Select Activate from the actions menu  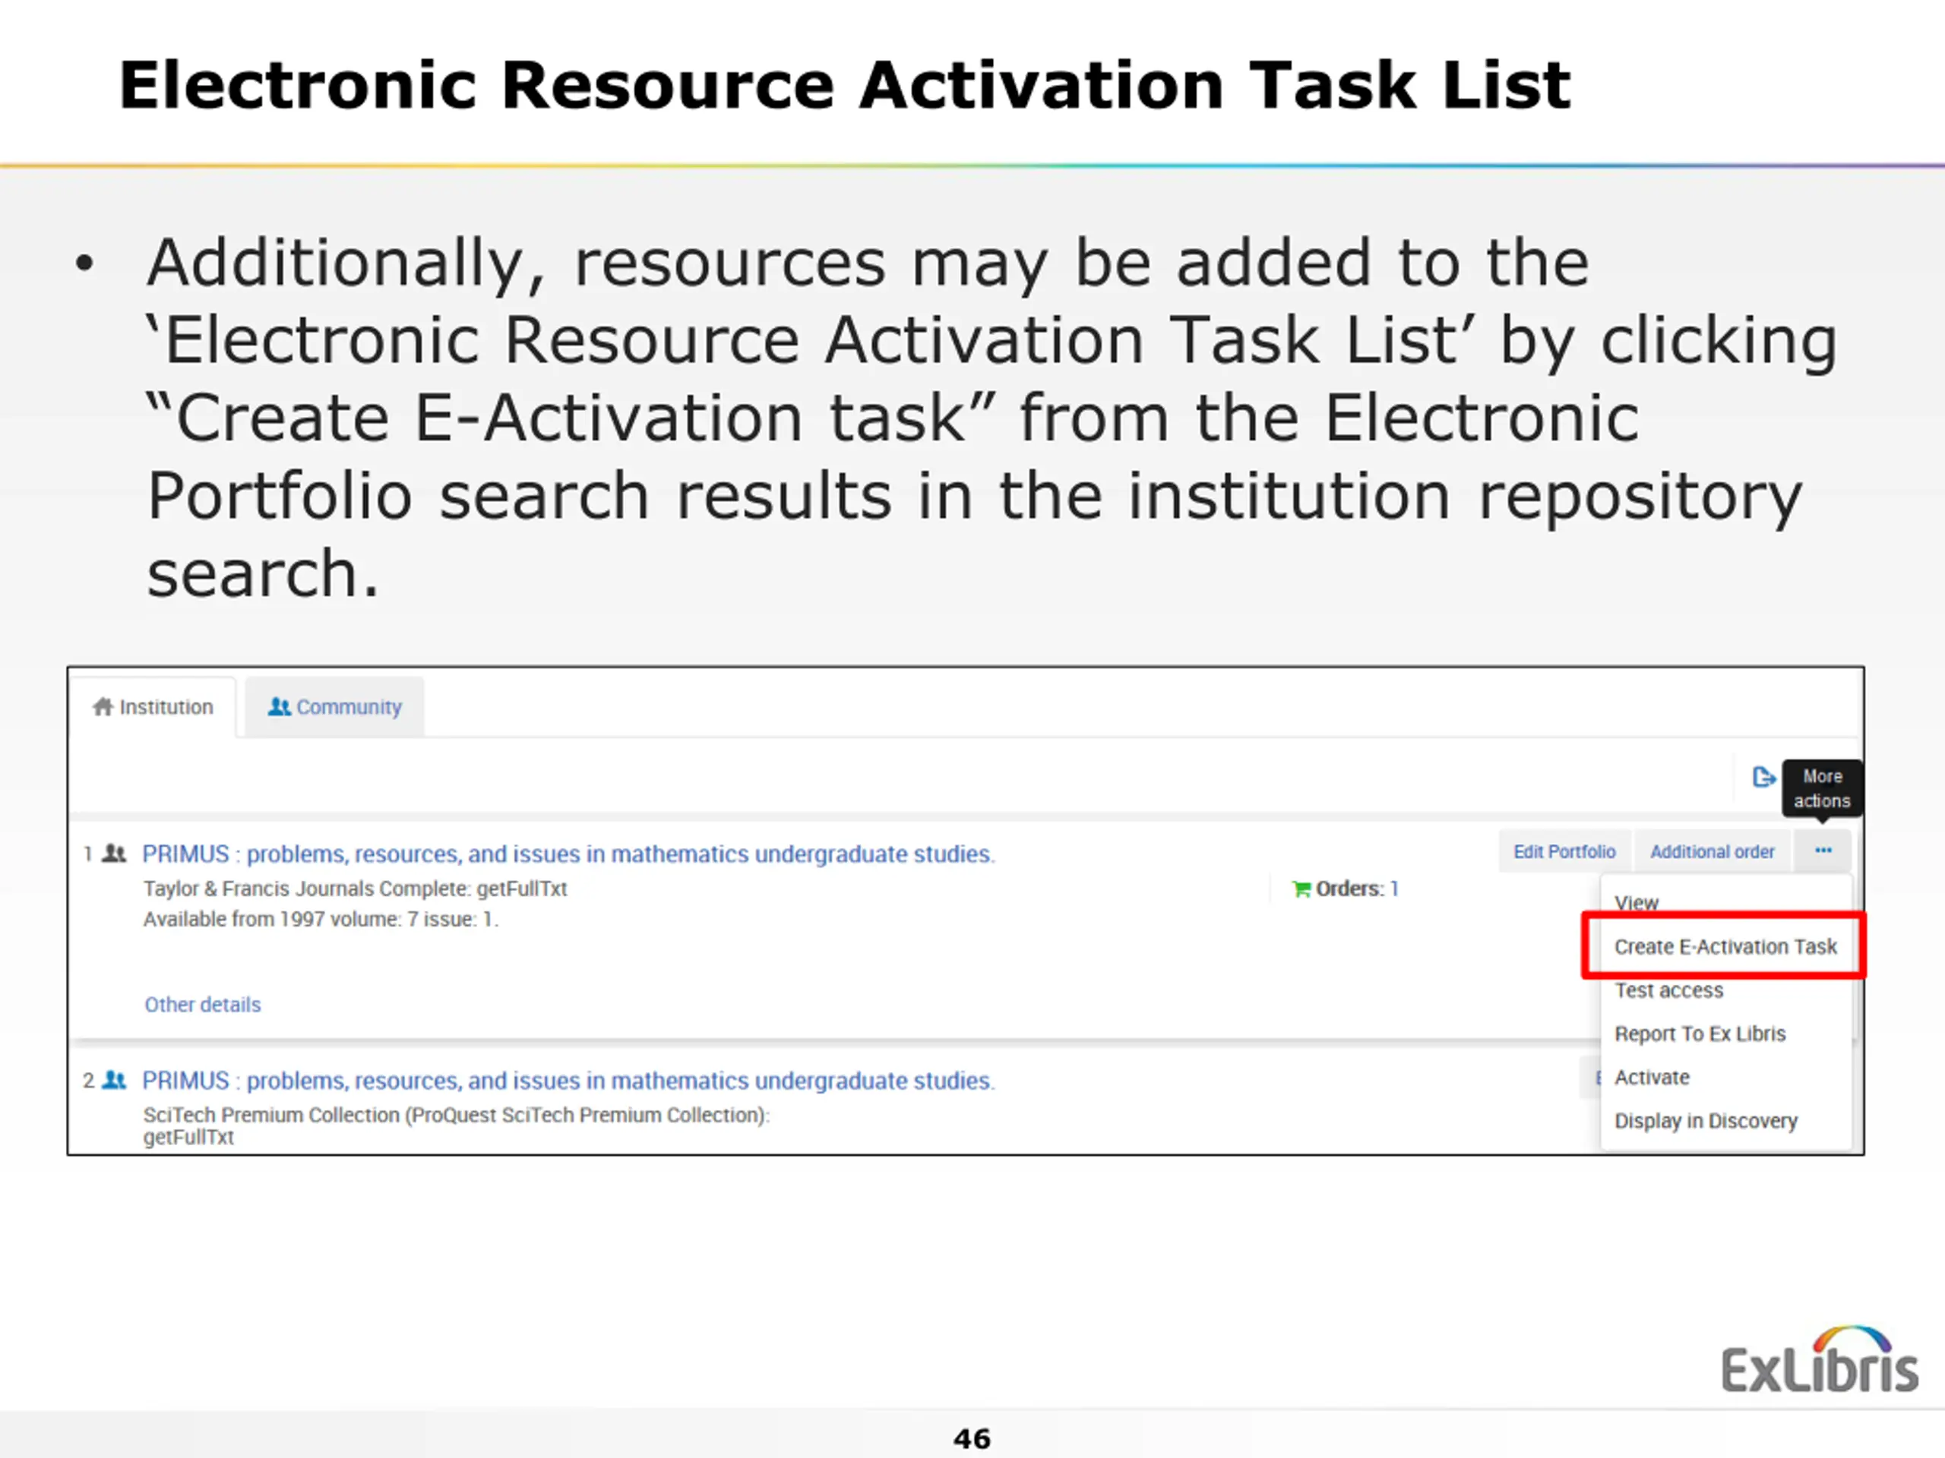coord(1651,1078)
